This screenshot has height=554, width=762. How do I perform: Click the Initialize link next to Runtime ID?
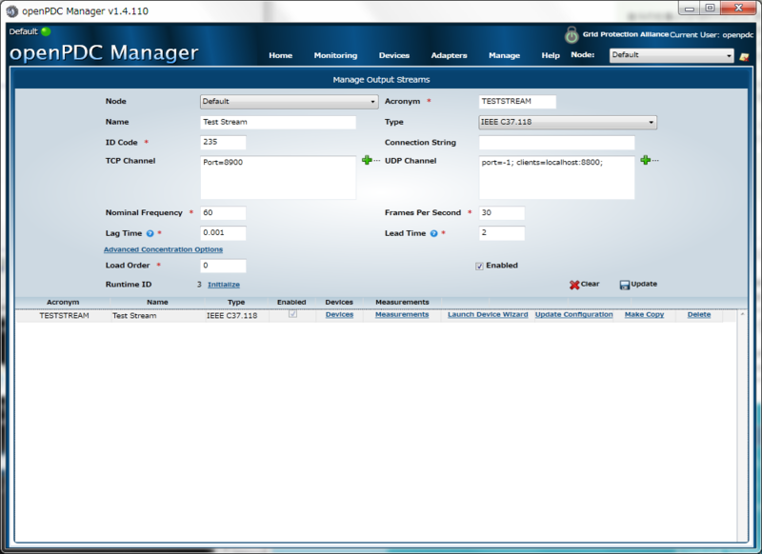pyautogui.click(x=224, y=285)
